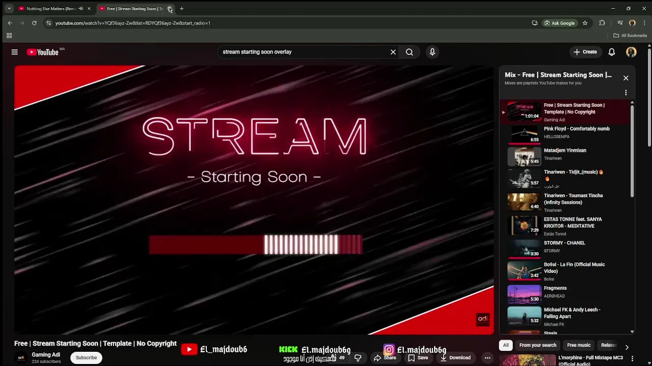Dislike the video with thumbs-down

tap(358, 358)
